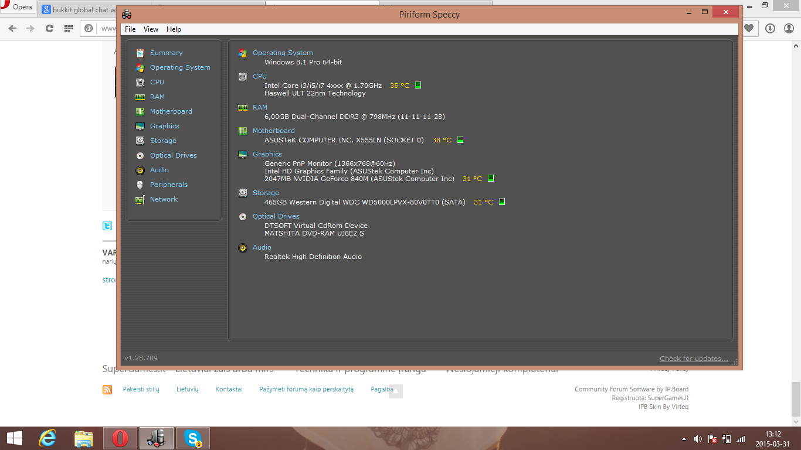Select Summary in the left sidebar
This screenshot has height=450, width=801.
tap(166, 53)
